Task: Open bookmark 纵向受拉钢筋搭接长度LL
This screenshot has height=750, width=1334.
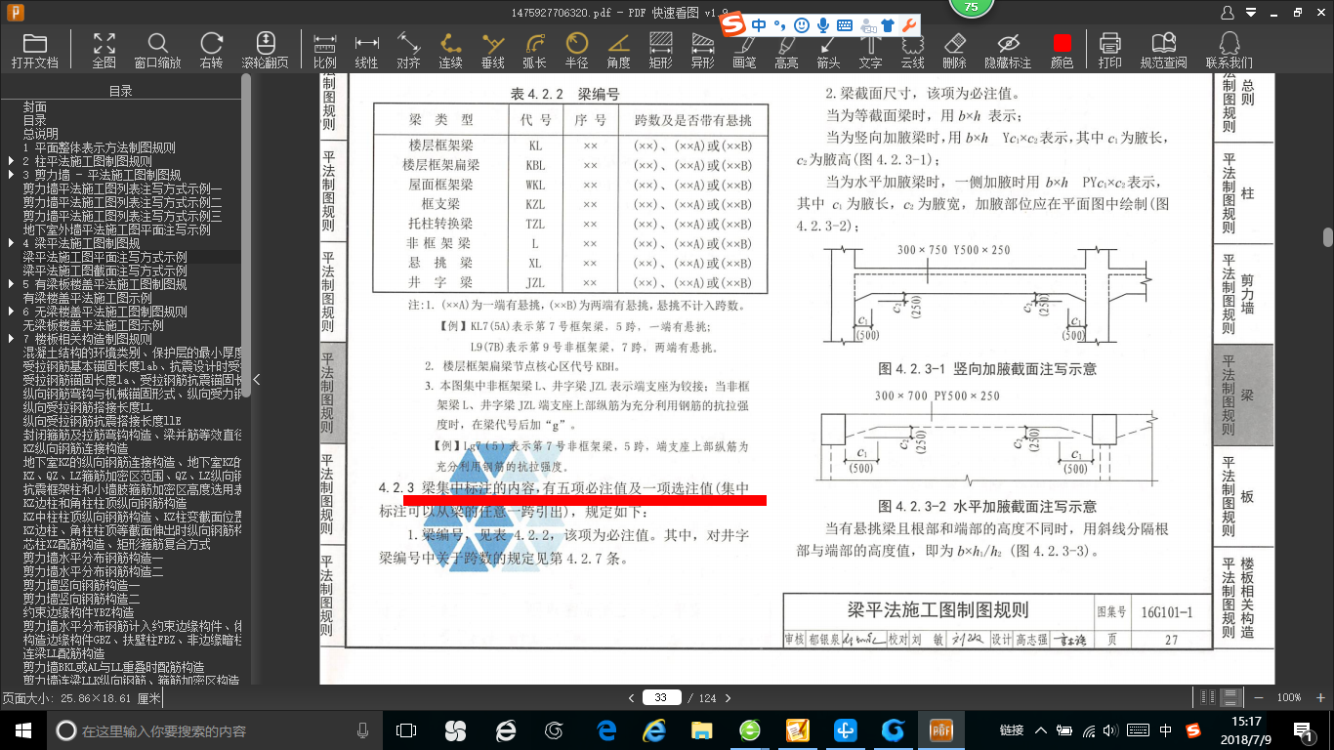Action: (x=88, y=407)
